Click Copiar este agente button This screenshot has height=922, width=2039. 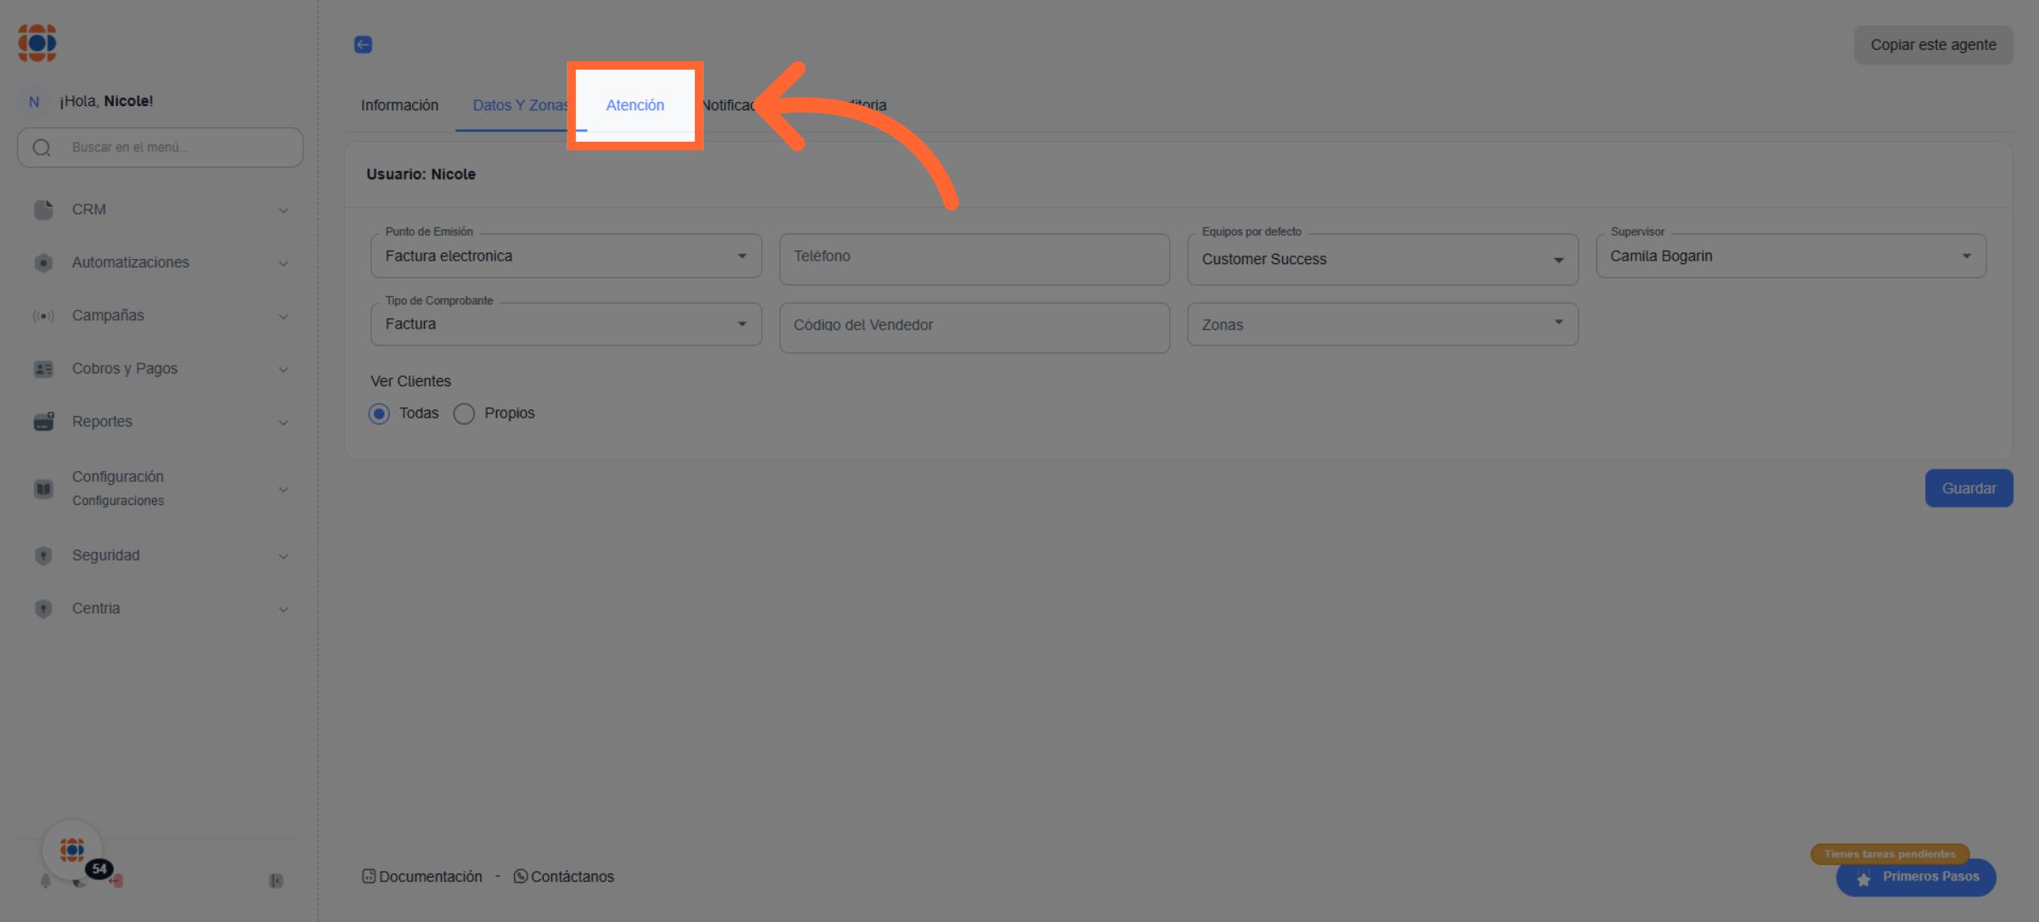pos(1933,45)
